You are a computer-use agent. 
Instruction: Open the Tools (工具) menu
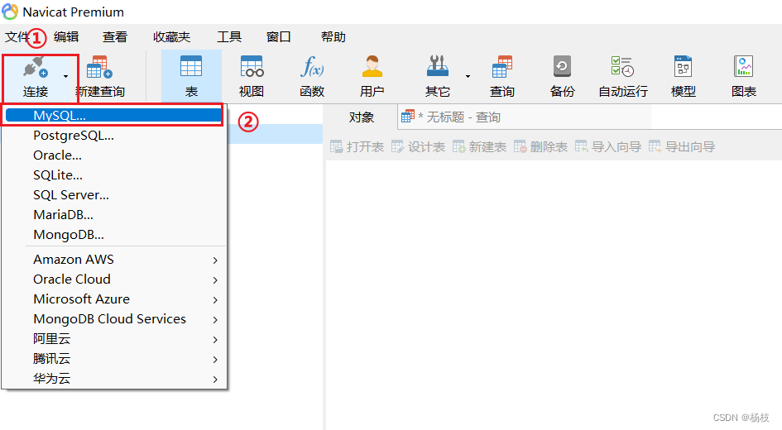pyautogui.click(x=229, y=37)
